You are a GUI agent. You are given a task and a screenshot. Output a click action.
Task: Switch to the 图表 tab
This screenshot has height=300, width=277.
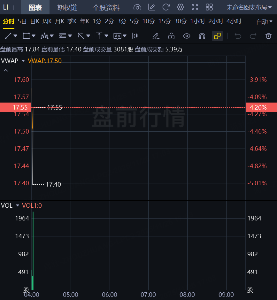(35, 7)
